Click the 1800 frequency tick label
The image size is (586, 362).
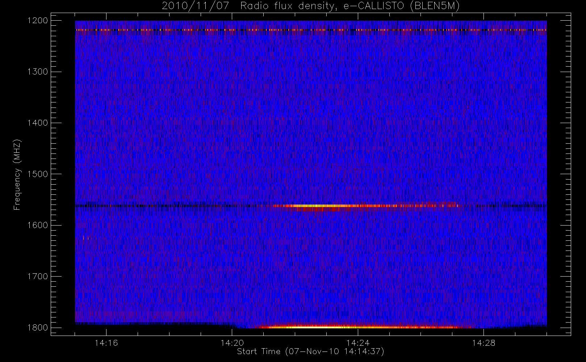38,328
